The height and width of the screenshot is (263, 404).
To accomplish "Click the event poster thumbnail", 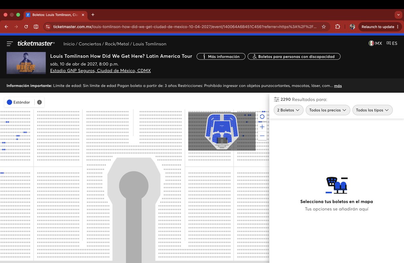I will click(26, 63).
